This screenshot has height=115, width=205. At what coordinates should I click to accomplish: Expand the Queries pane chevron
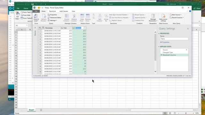(x=35, y=28)
